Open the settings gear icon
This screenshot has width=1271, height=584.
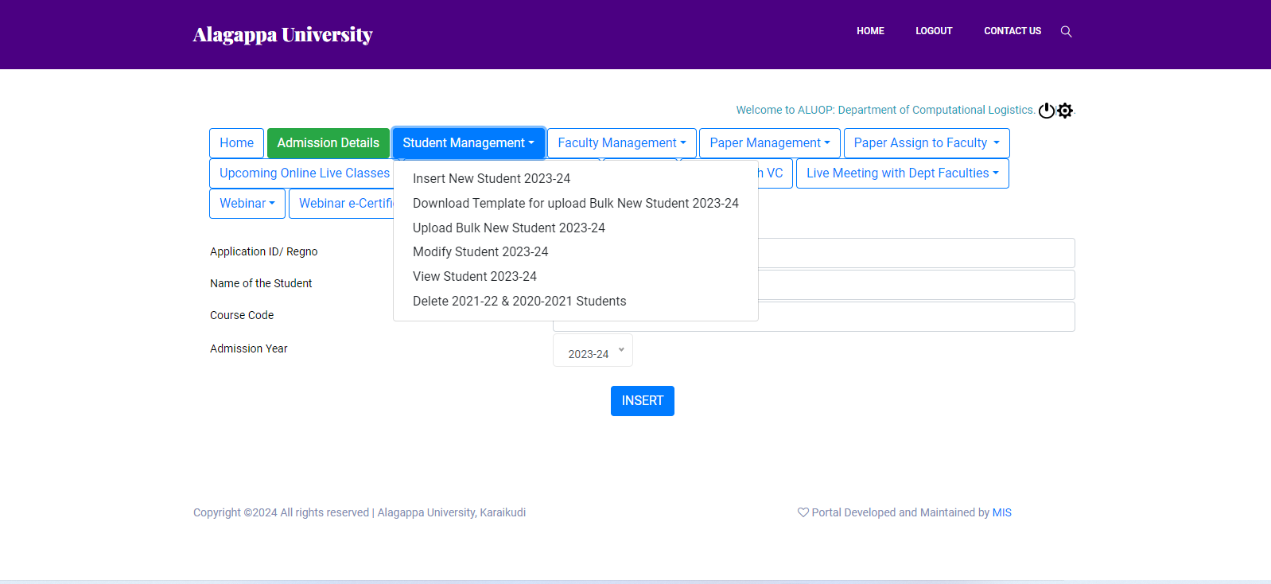[1065, 111]
